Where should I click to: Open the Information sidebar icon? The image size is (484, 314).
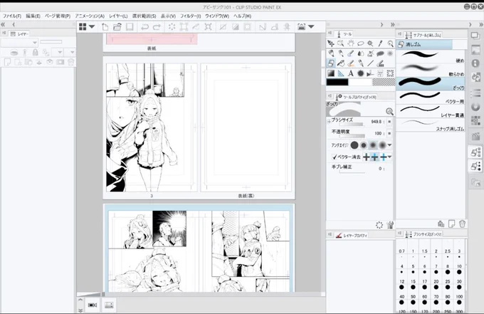[x=475, y=63]
